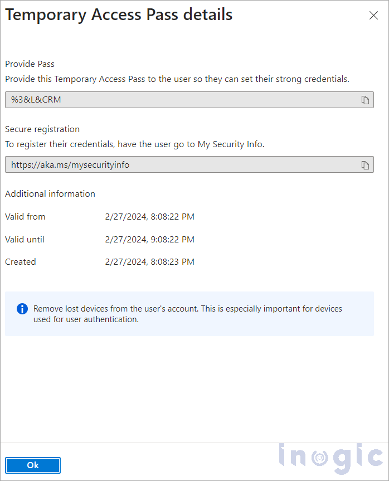Screen dimensions: 389x481
Task: Click the Provide Pass heading
Action: click(30, 64)
